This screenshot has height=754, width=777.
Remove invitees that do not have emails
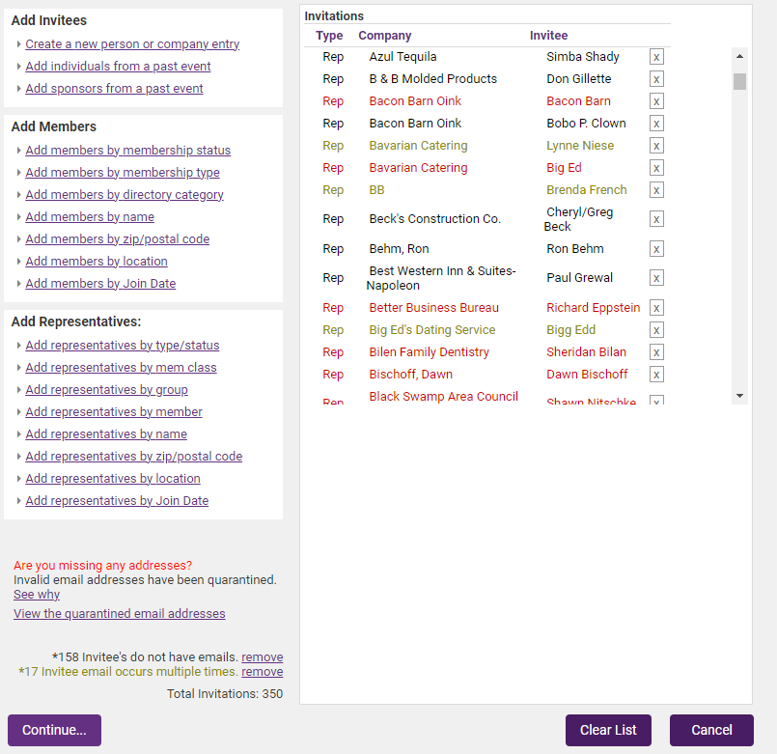(x=262, y=656)
